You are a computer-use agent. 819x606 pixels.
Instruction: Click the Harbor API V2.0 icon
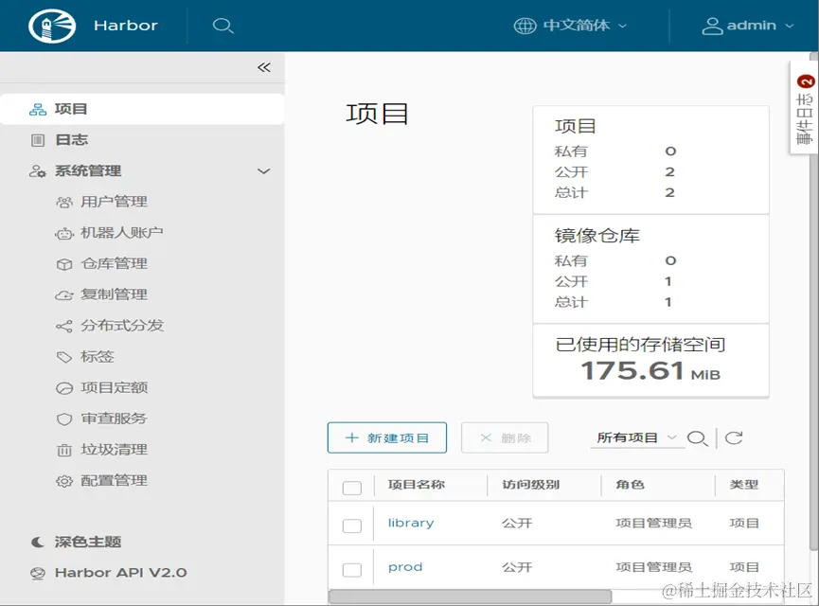[38, 573]
